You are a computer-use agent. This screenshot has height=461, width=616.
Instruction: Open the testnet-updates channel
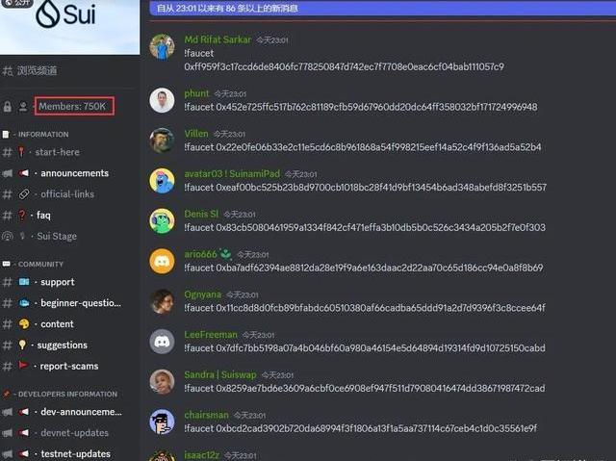click(x=75, y=454)
